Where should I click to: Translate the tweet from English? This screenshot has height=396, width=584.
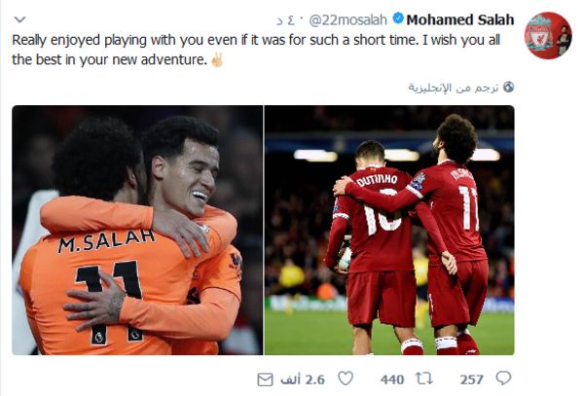pos(453,88)
